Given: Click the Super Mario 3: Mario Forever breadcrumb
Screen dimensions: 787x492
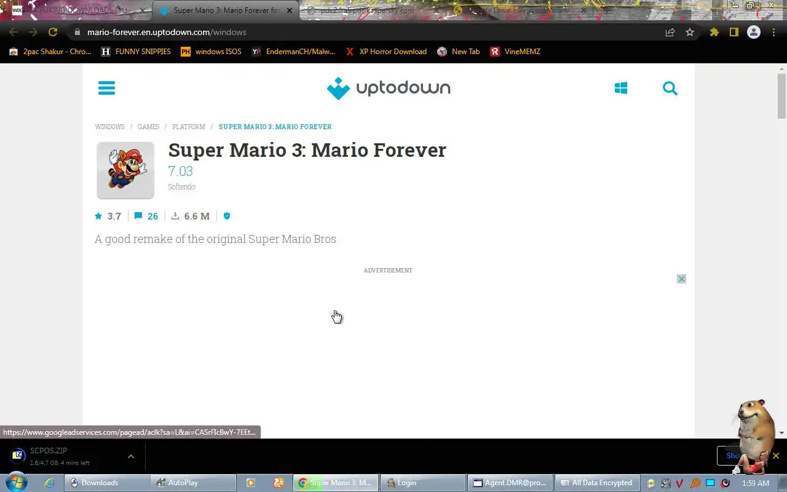Looking at the screenshot, I should 275,127.
